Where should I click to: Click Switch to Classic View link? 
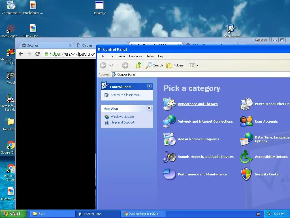[125, 95]
